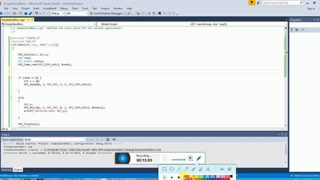Select the highlighter annotation tool
The image size is (320, 180).
[x=200, y=169]
